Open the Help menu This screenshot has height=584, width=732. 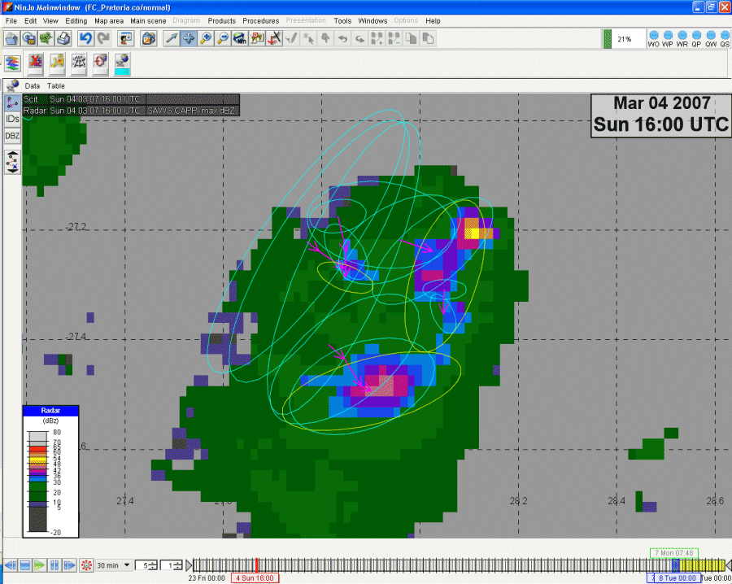point(433,21)
